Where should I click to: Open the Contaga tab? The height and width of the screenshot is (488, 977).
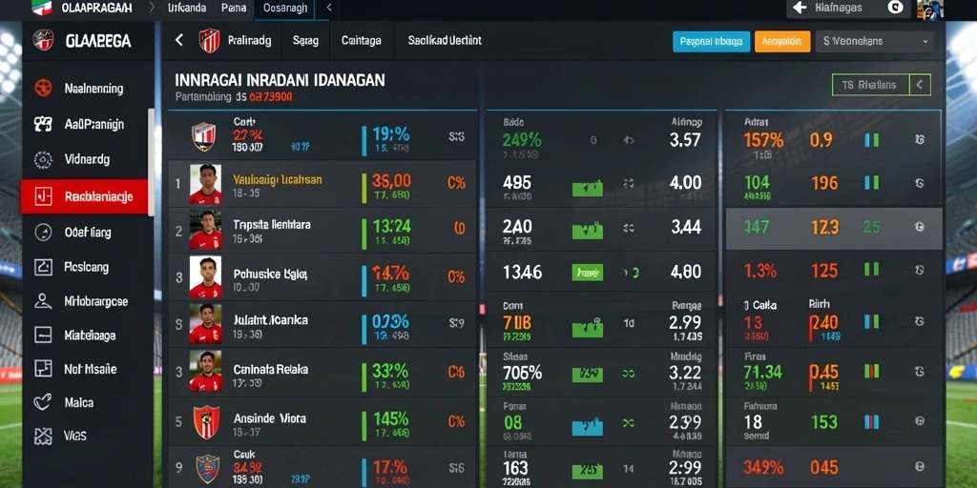click(362, 40)
